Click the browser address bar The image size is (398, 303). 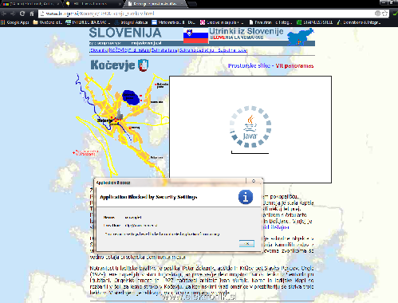click(x=207, y=14)
